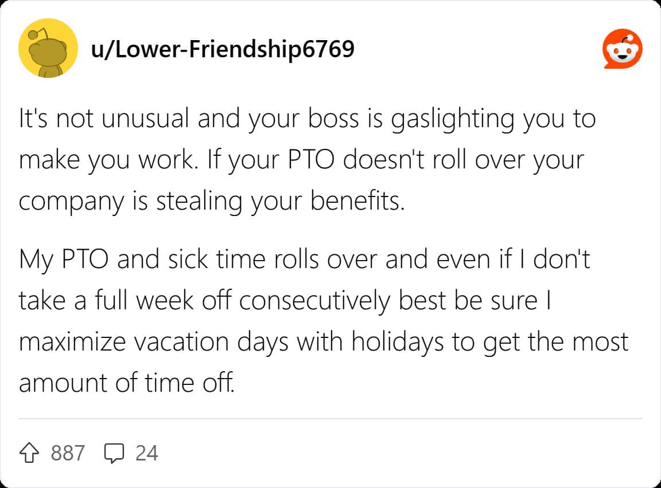The image size is (661, 488).
Task: Upvote the comment using the arrow icon
Action: pyautogui.click(x=29, y=453)
